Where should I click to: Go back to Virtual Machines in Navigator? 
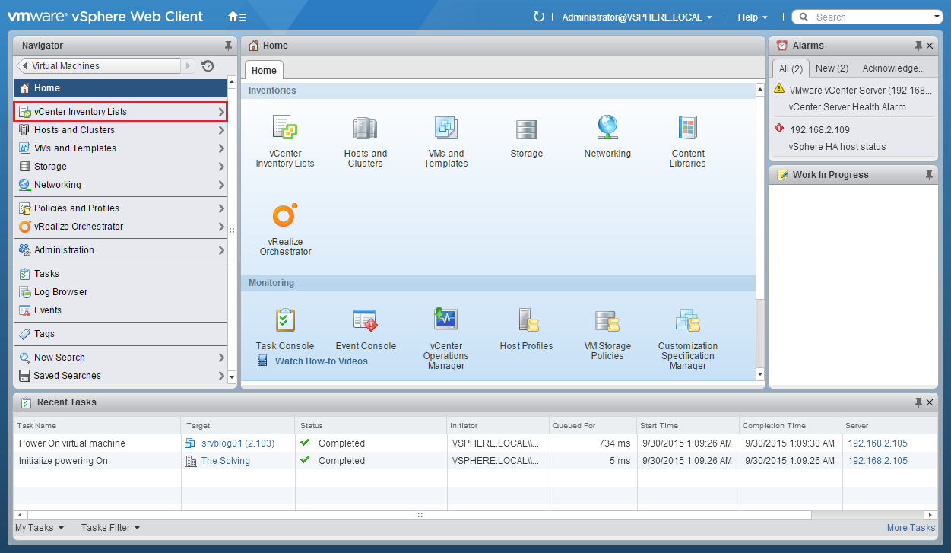point(98,66)
